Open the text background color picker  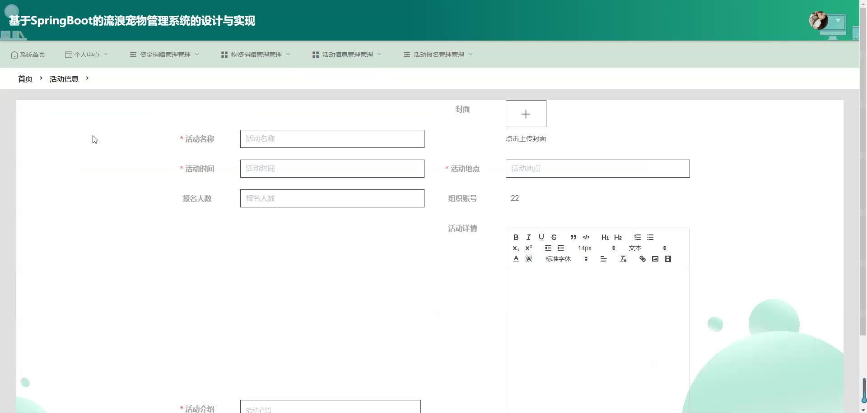528,259
